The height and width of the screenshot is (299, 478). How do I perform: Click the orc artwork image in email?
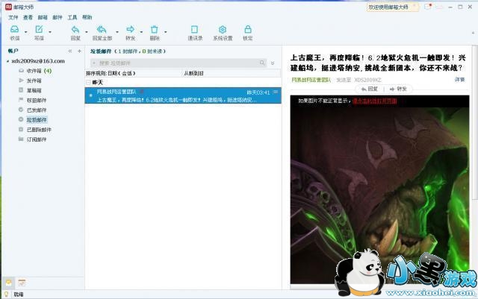point(379,195)
